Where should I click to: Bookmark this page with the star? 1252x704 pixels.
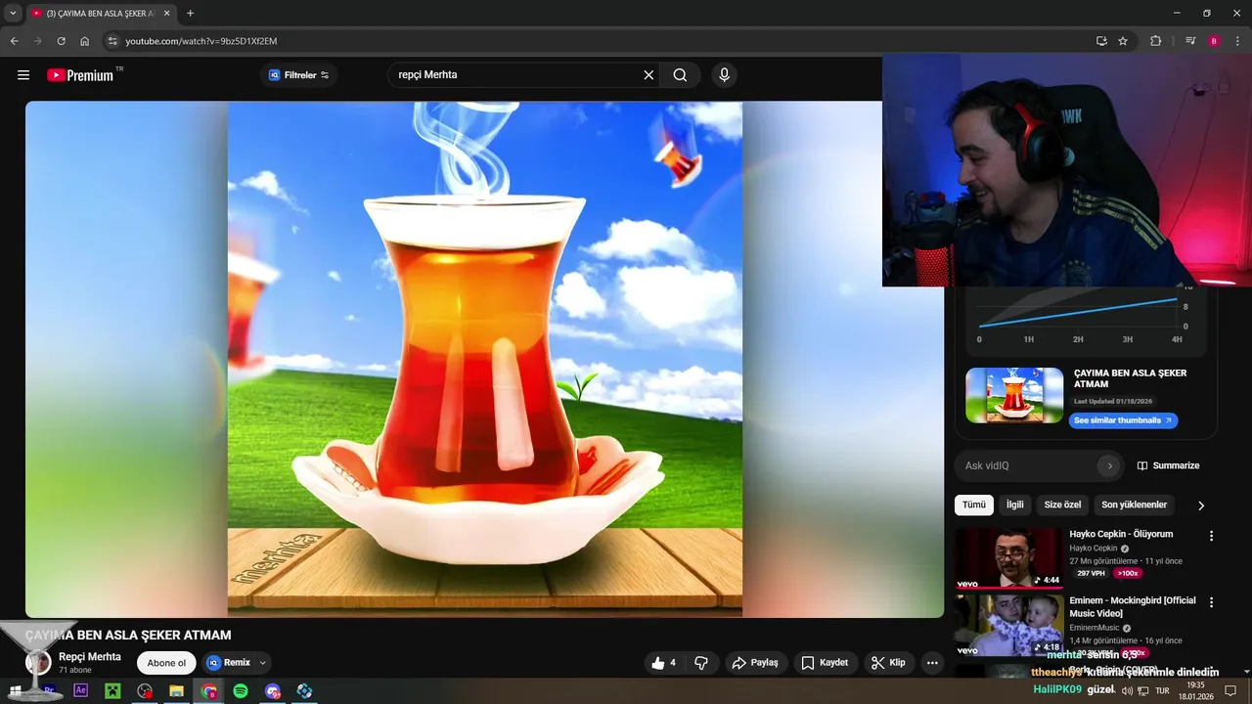coord(1123,41)
